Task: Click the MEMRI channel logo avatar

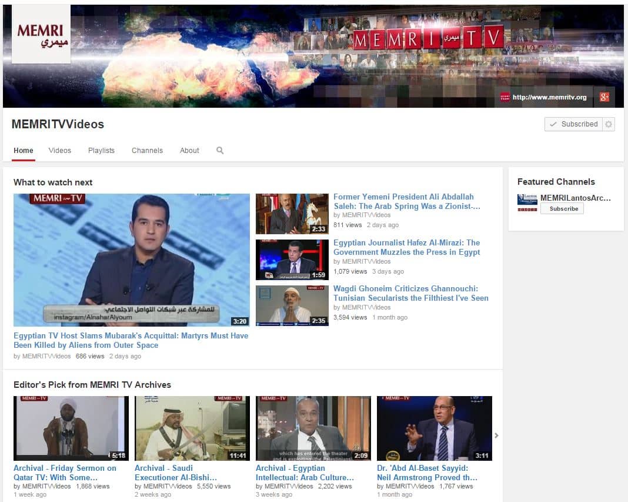Action: click(x=41, y=34)
